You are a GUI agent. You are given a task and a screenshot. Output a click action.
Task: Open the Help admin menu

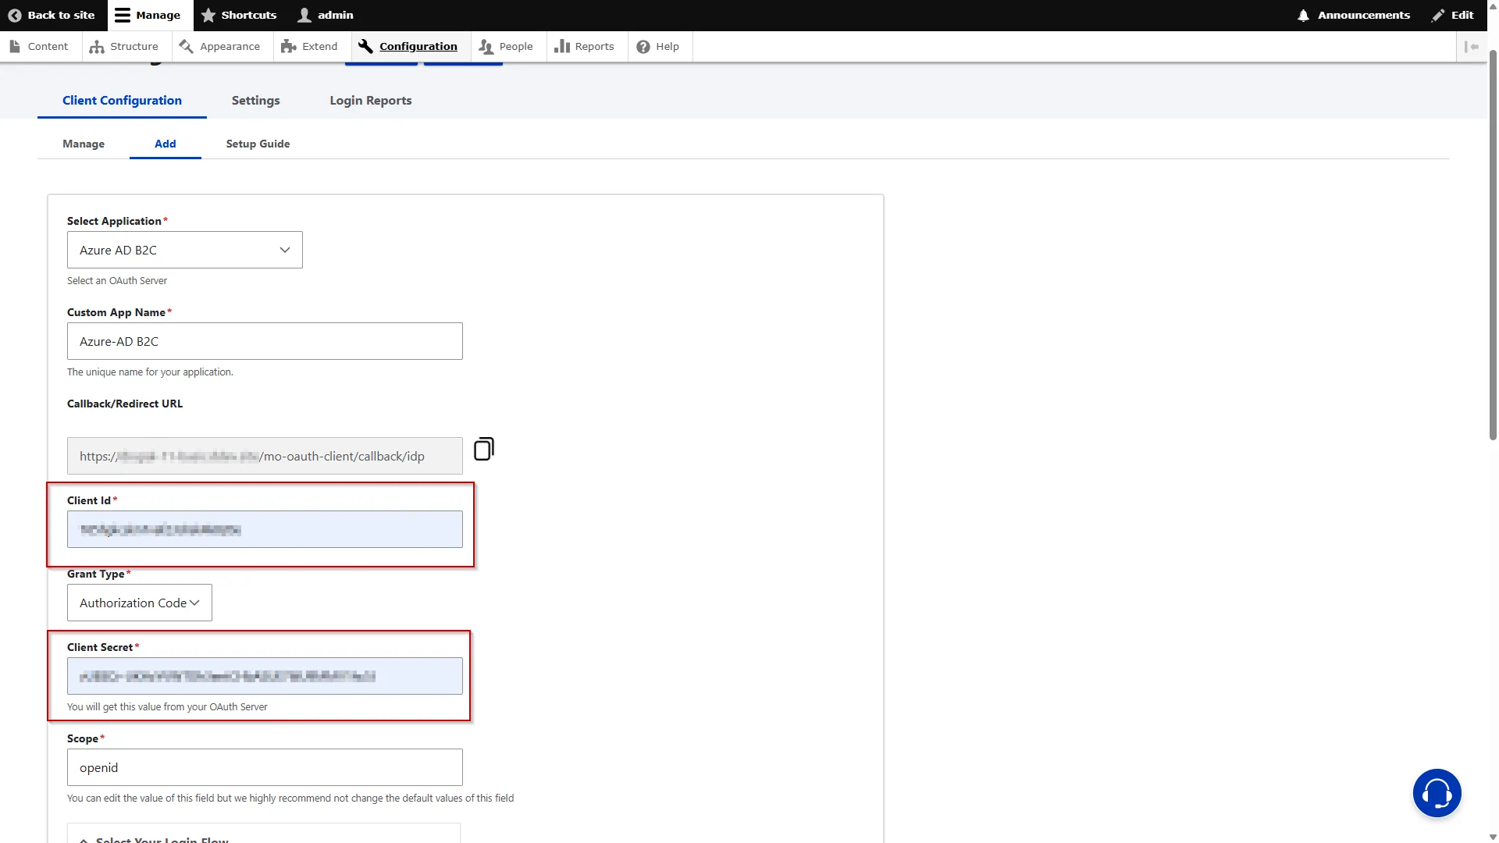[658, 46]
